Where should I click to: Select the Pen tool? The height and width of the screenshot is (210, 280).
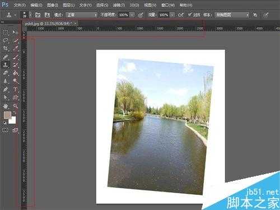tap(6, 89)
